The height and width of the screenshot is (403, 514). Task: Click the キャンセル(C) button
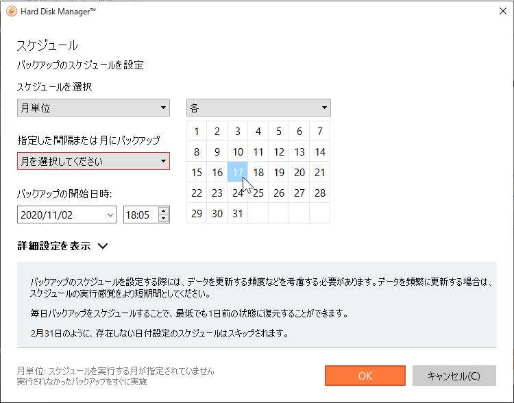[x=454, y=376]
